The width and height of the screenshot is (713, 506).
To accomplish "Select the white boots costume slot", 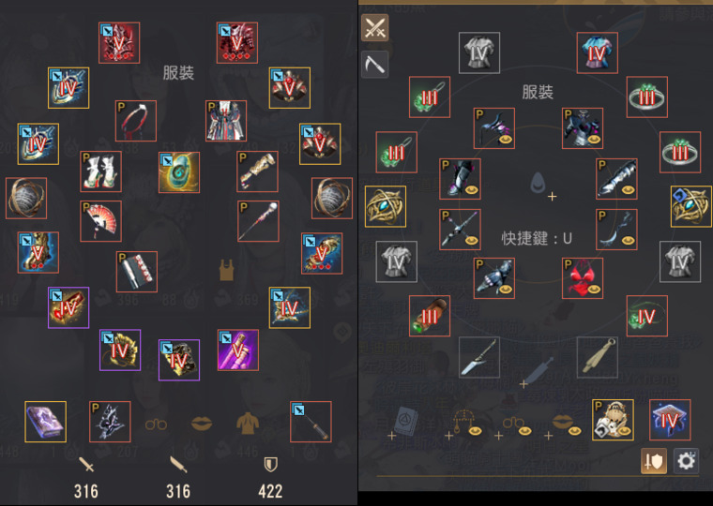I will 100,171.
